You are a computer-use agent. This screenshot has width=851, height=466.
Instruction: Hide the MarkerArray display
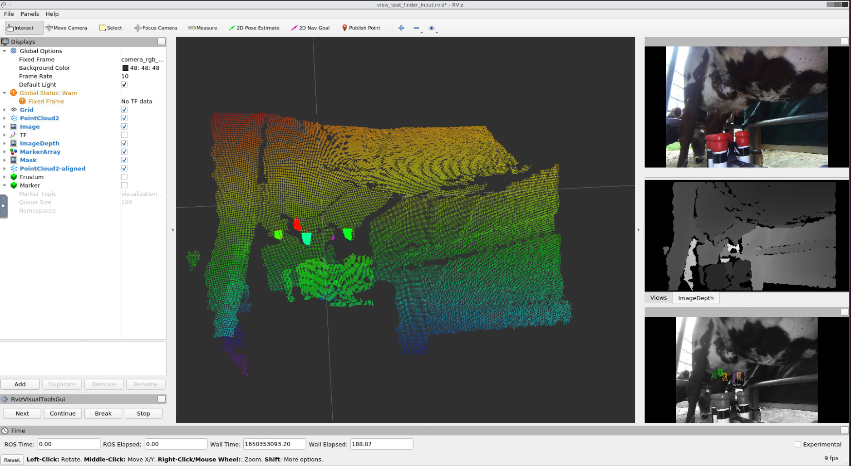pyautogui.click(x=124, y=151)
